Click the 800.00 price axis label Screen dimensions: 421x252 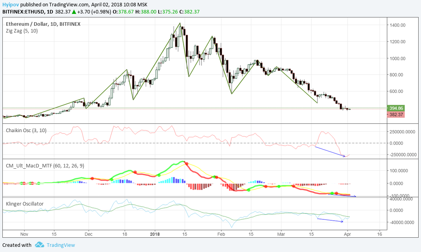click(396, 75)
